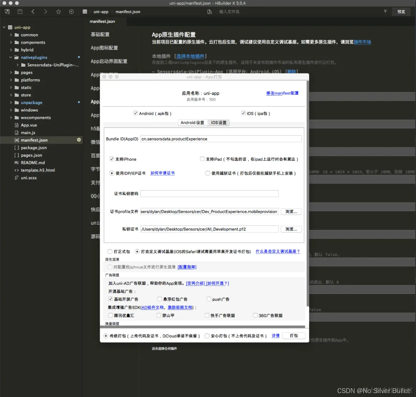Expand the platforms folder
The image size is (416, 397).
[11, 80]
